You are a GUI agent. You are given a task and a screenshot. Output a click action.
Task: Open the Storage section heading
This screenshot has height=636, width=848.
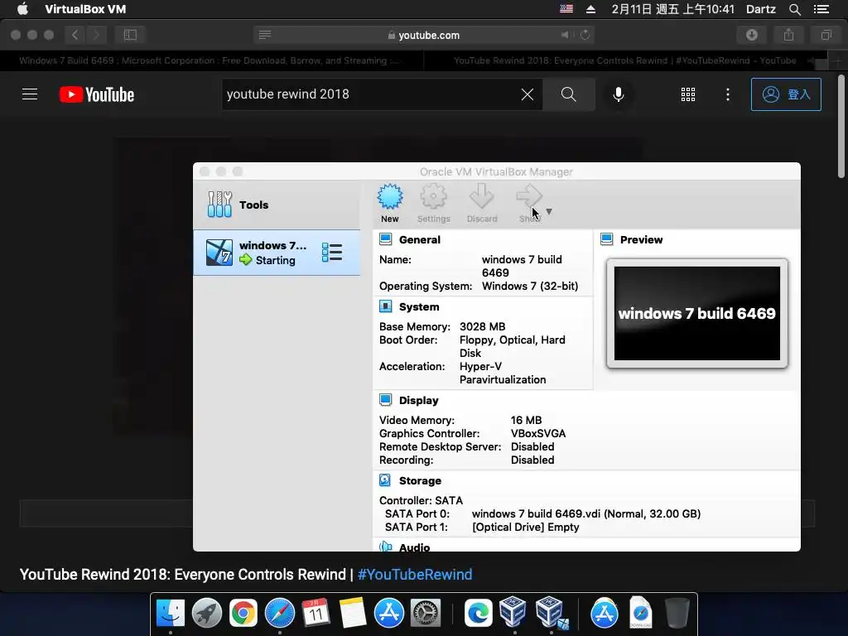point(420,481)
